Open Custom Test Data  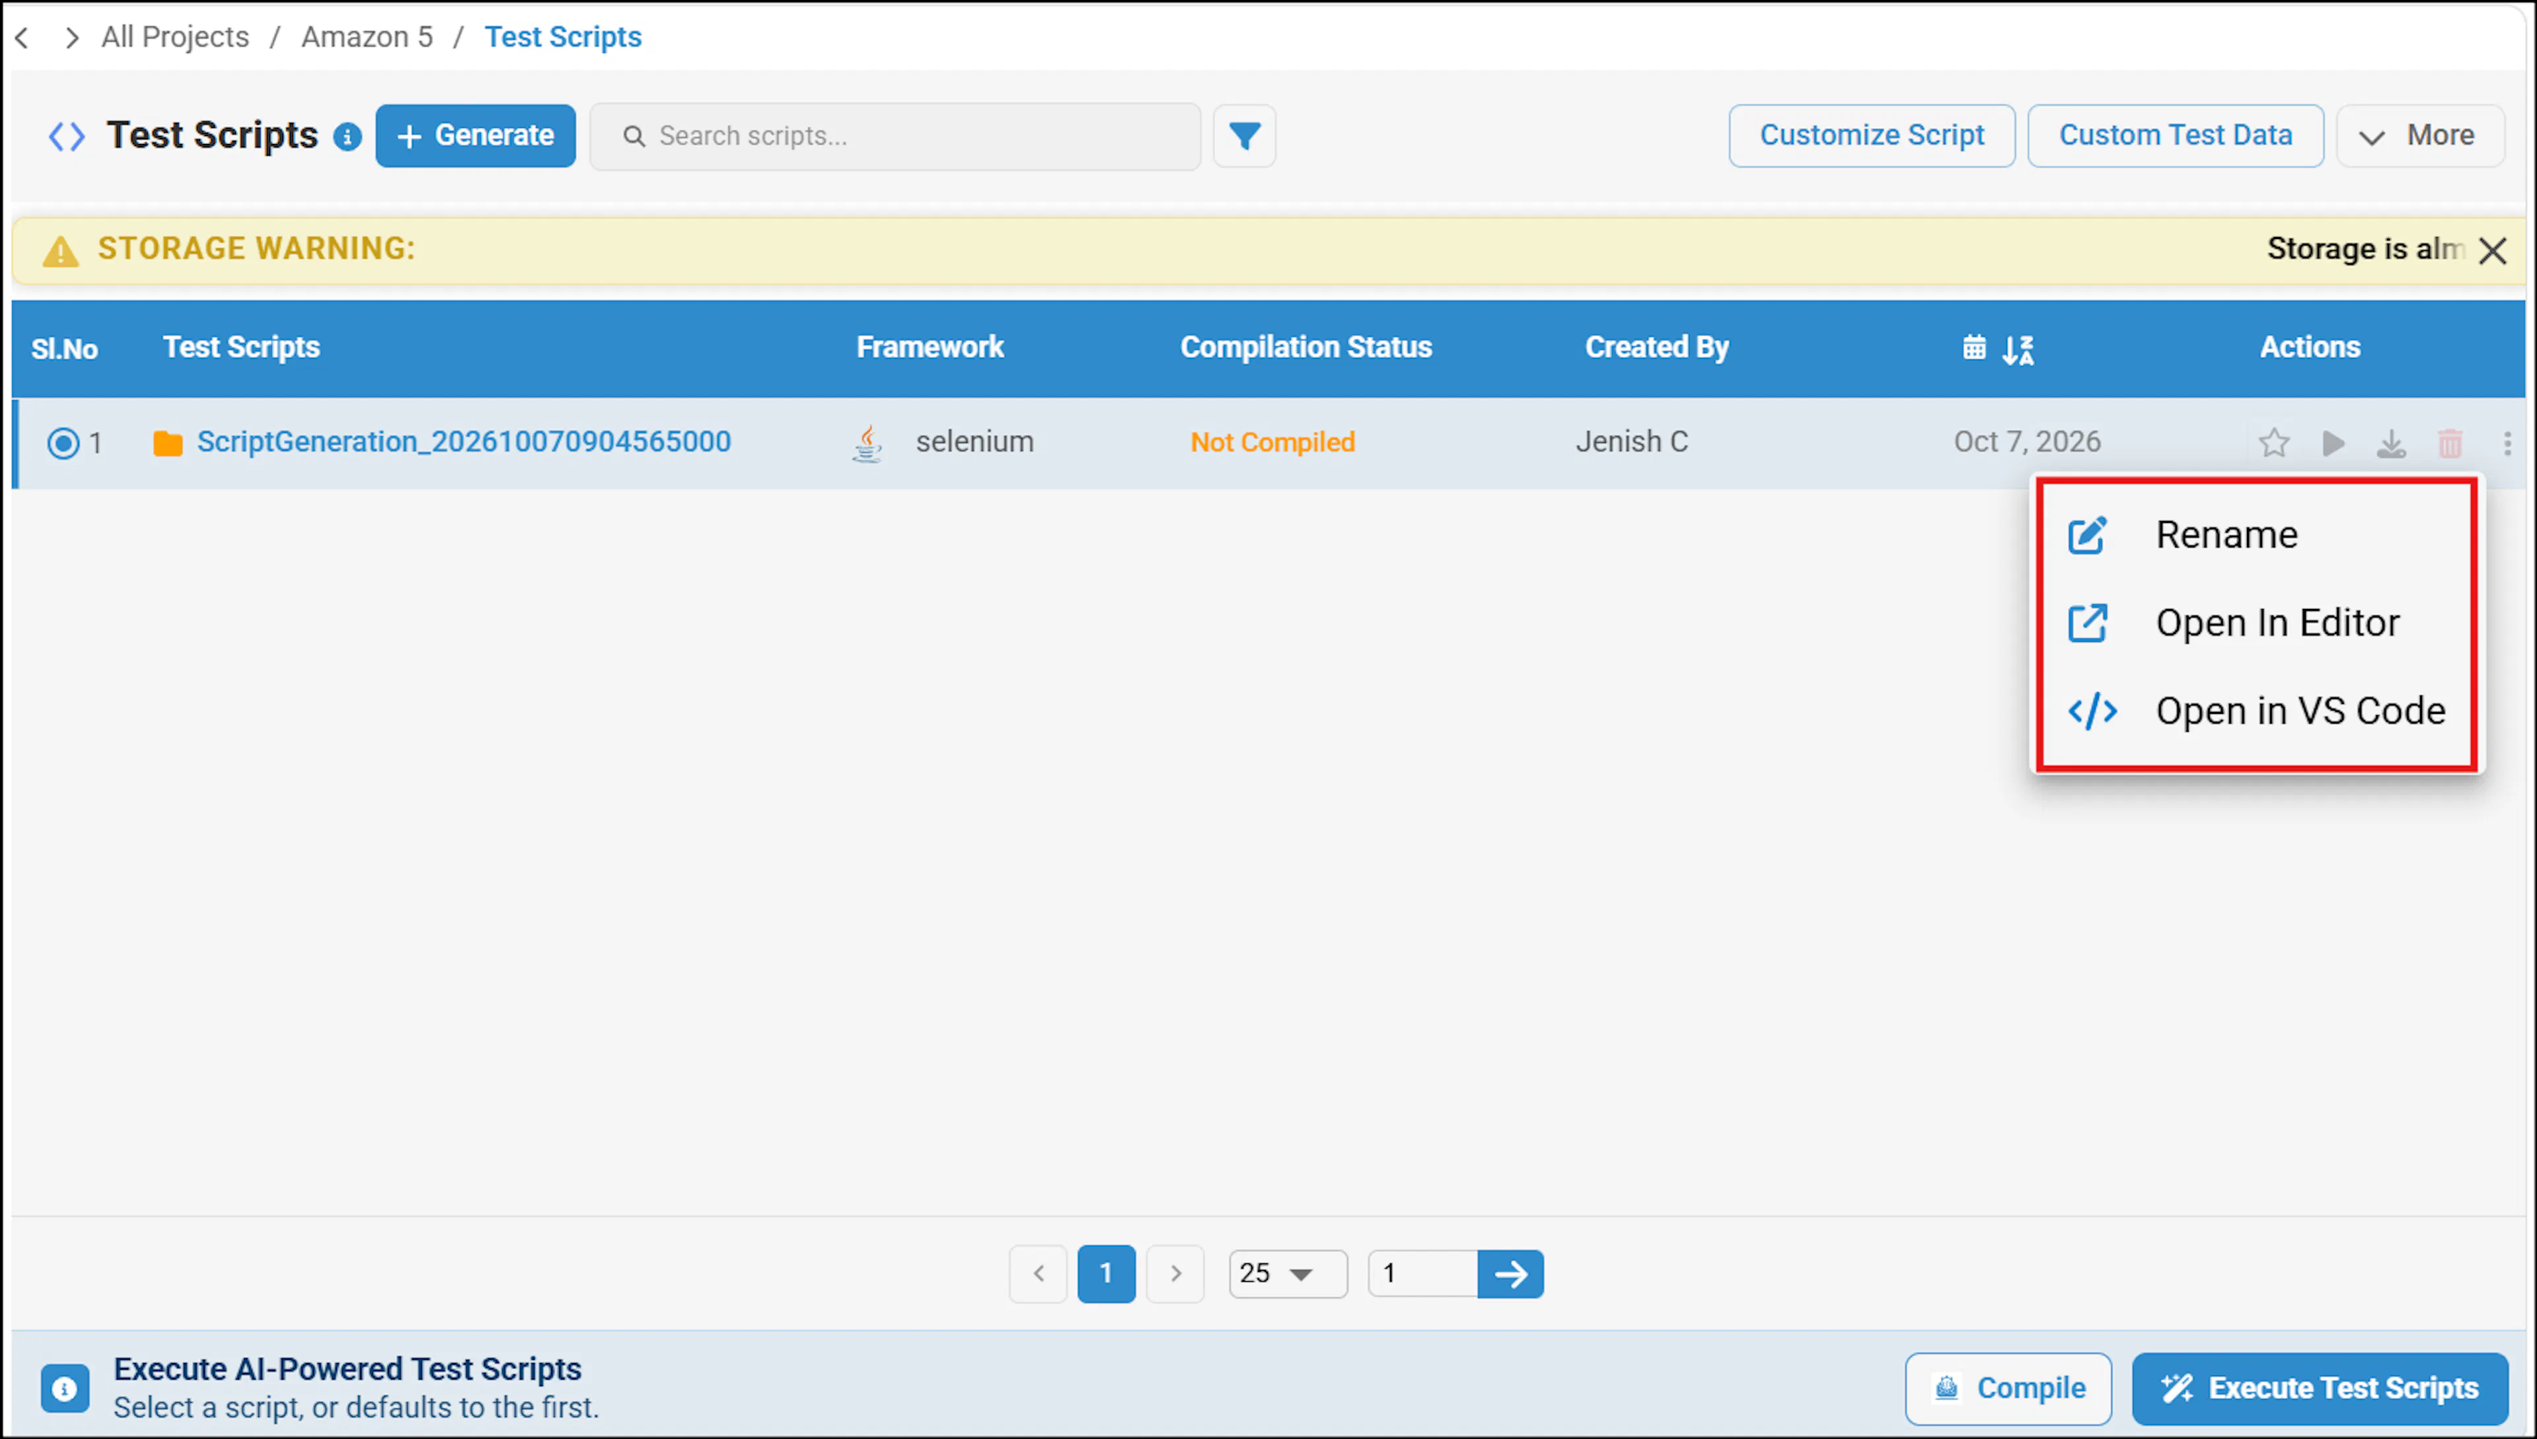tap(2174, 135)
